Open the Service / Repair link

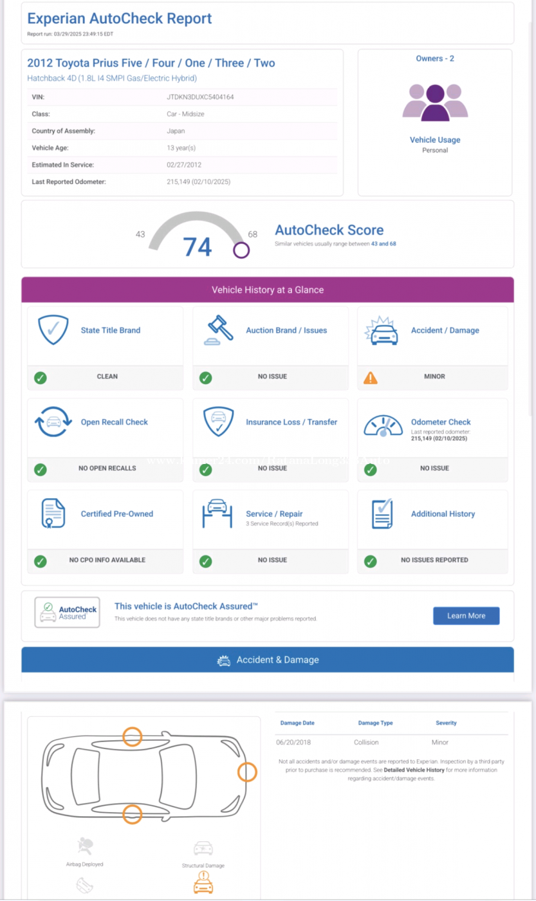click(274, 514)
